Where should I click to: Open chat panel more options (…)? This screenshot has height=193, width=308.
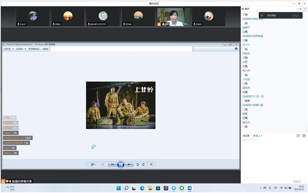click(297, 9)
